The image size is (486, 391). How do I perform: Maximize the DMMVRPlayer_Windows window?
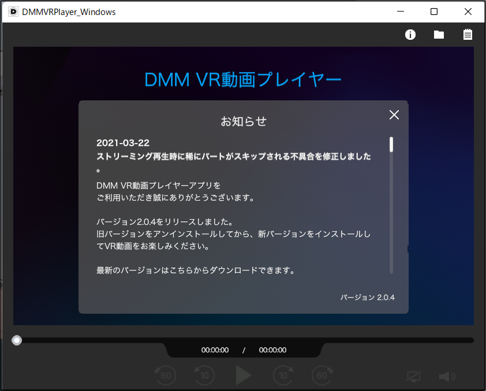click(434, 12)
